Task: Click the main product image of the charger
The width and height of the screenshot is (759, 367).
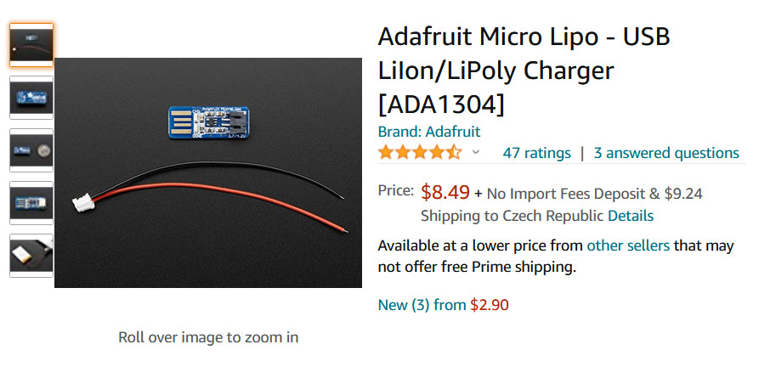Action: (208, 172)
